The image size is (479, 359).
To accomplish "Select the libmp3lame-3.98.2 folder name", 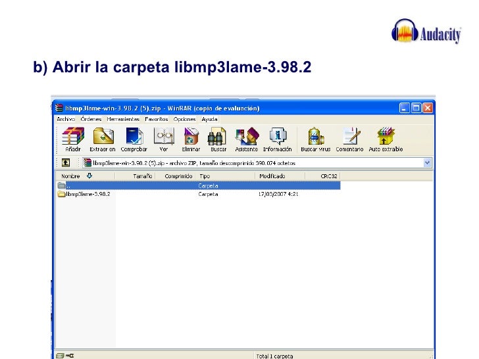I will pyautogui.click(x=88, y=194).
